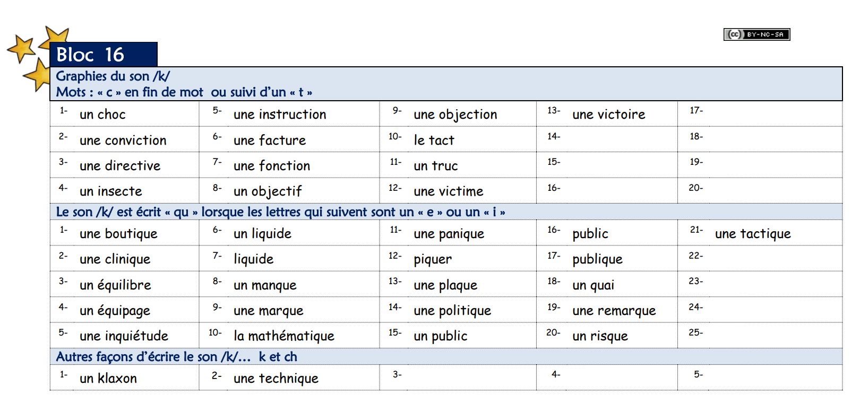Image resolution: width=860 pixels, height=396 pixels.
Task: Select the word "une instruction"
Action: (x=280, y=115)
